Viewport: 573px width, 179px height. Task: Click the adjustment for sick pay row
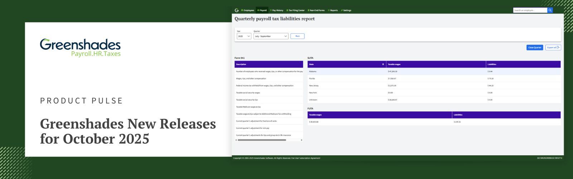(269, 128)
